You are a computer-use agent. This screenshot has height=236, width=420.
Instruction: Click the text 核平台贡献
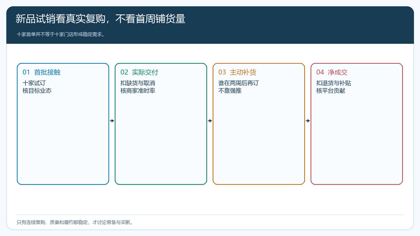[x=331, y=91]
